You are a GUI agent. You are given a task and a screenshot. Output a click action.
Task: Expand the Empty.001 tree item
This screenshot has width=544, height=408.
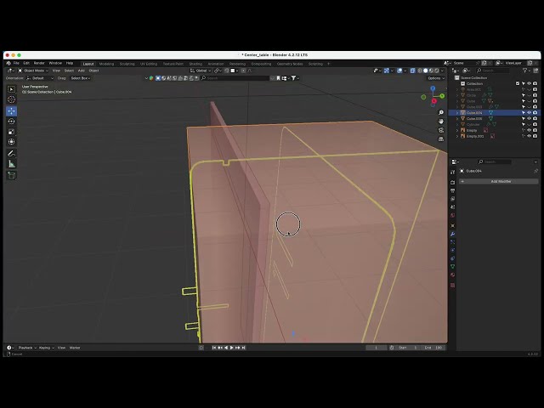tap(457, 136)
